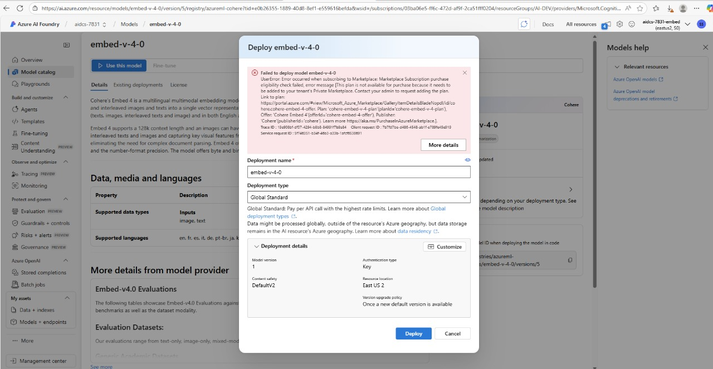Open Docs in top bar
Screen dimensions: 713x369
click(548, 24)
